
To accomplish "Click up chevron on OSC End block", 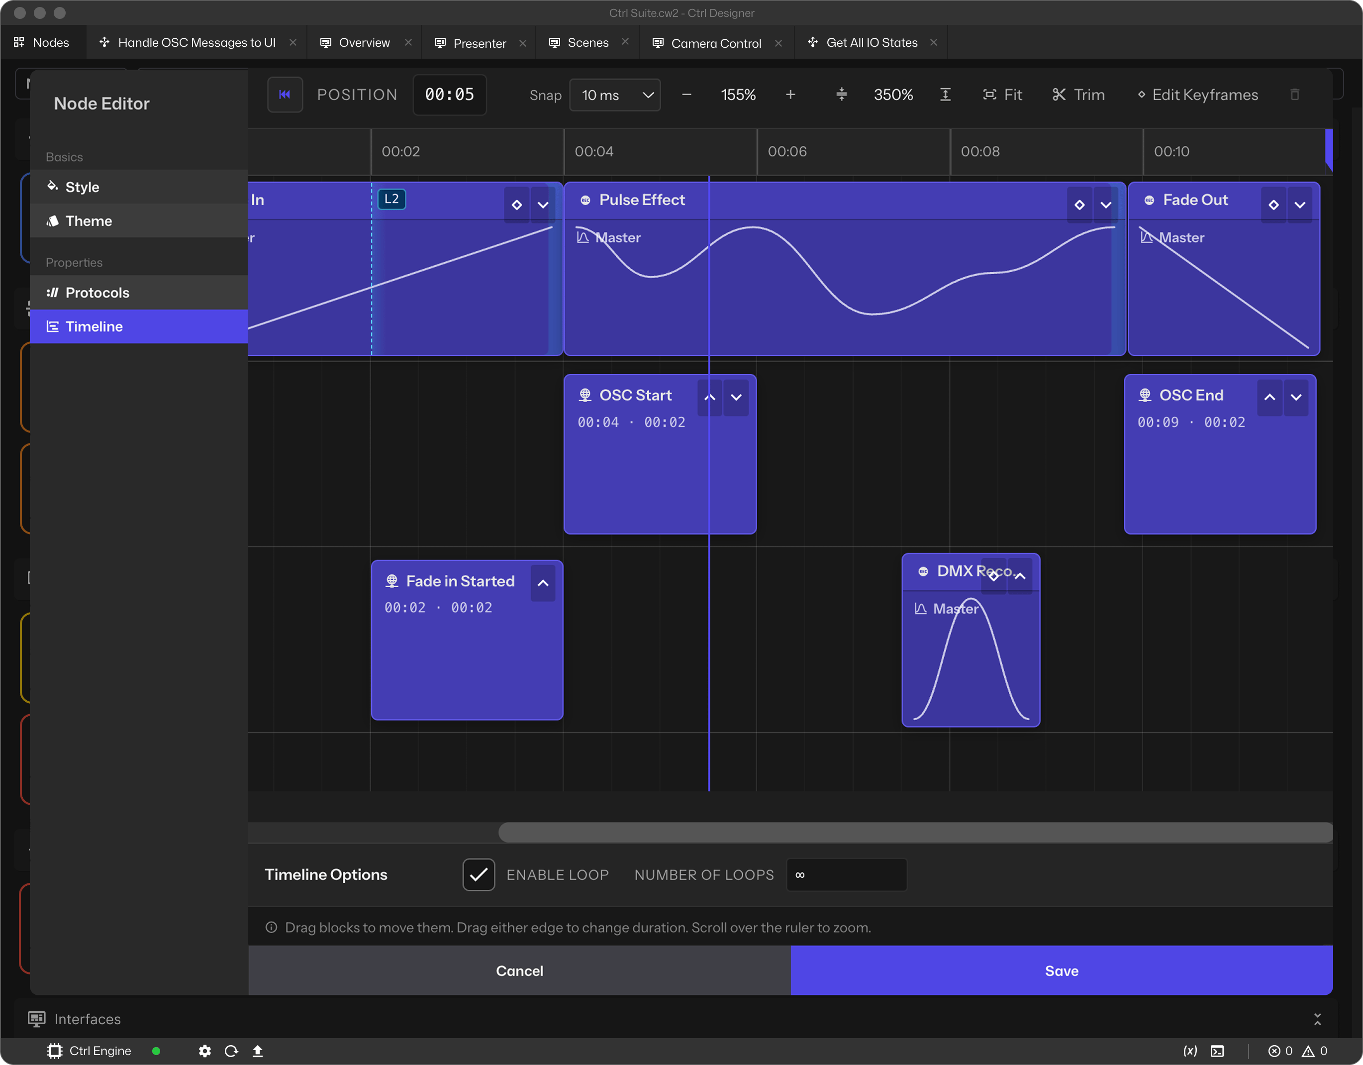I will pyautogui.click(x=1269, y=397).
